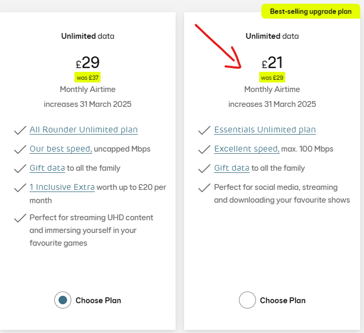Open Gift data link in £29 plan
Viewport: 364px width, 333px height.
[47, 168]
